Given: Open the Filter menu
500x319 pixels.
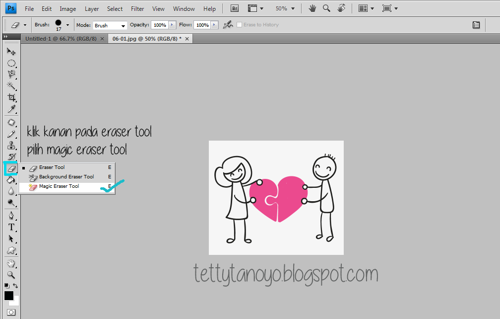Looking at the screenshot, I should tap(137, 9).
